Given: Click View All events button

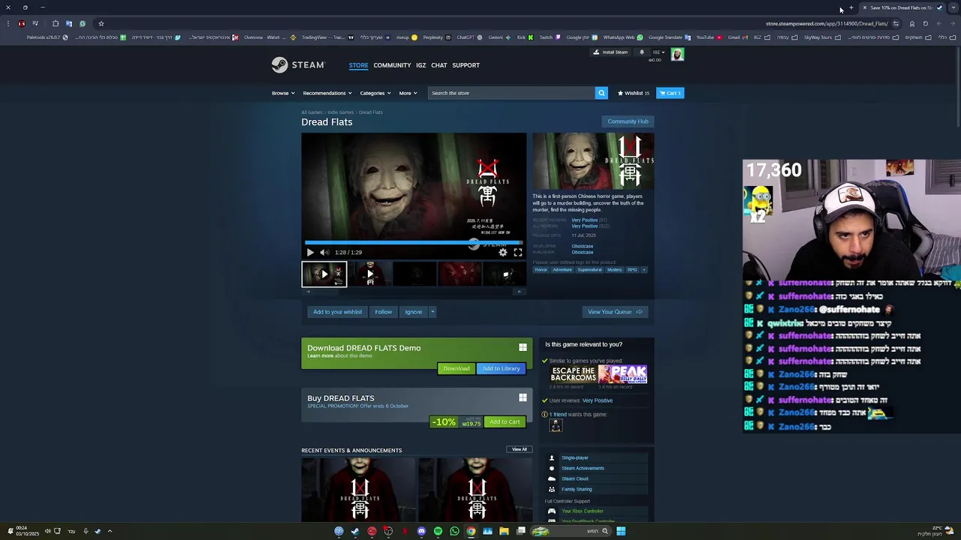Looking at the screenshot, I should click(520, 449).
